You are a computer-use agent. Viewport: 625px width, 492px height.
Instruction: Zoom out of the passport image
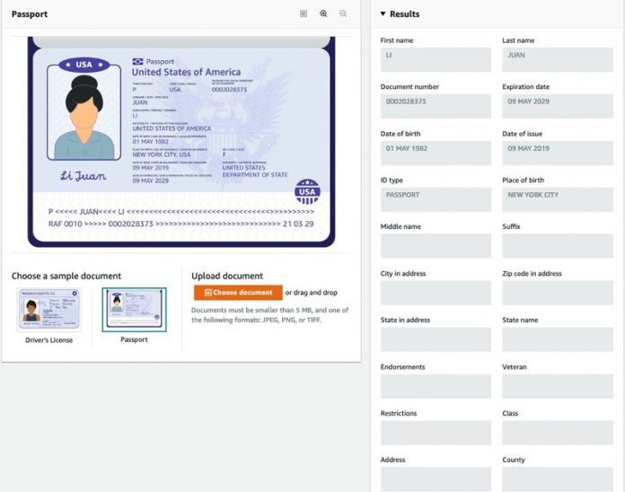click(x=343, y=13)
